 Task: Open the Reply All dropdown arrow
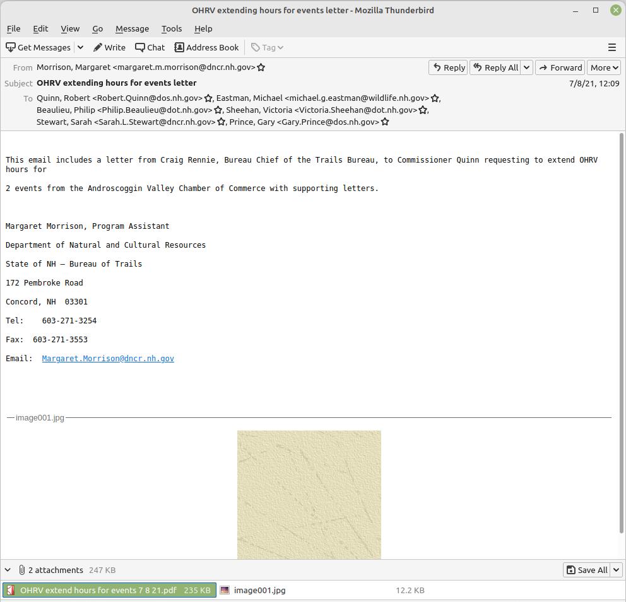pos(526,67)
